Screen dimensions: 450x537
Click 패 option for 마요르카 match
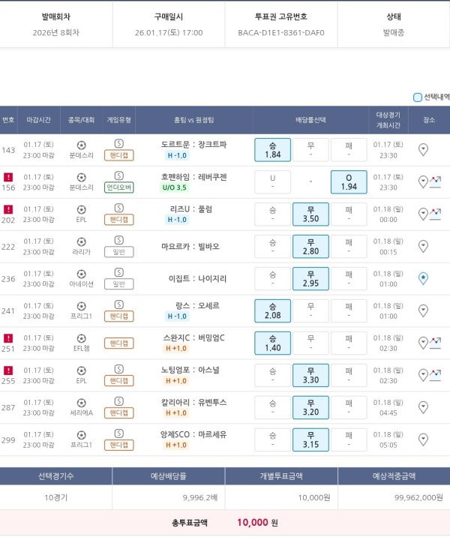coord(349,246)
